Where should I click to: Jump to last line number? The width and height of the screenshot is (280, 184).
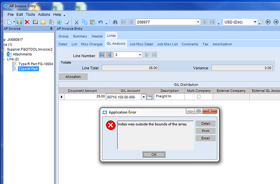click(x=154, y=55)
